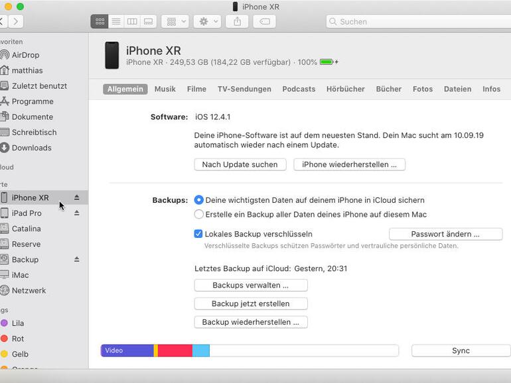Screen dimensions: 511x383
Task: Click the iOS 12.4.1 software version text
Action: point(213,117)
